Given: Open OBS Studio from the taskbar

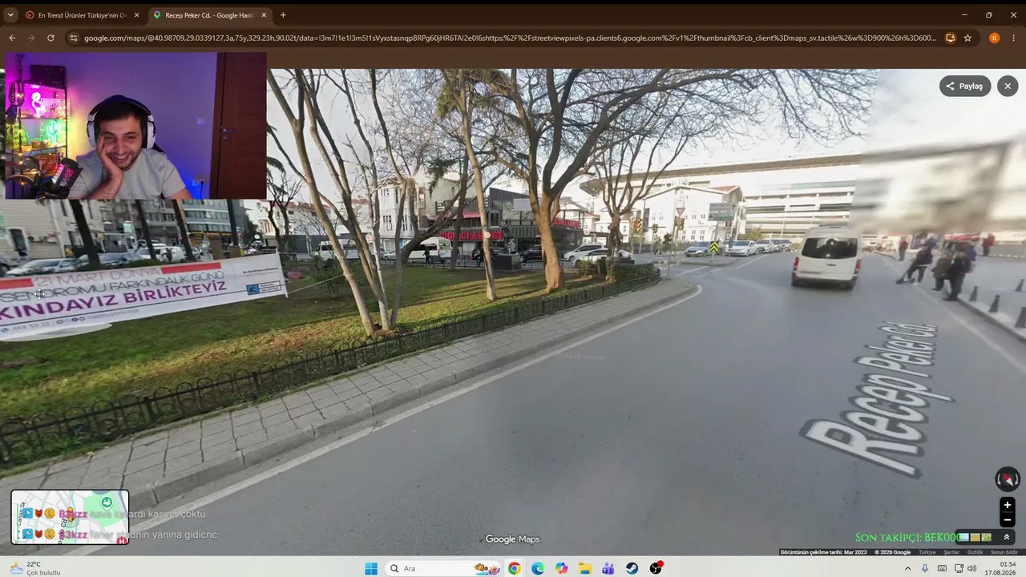Looking at the screenshot, I should click(656, 568).
